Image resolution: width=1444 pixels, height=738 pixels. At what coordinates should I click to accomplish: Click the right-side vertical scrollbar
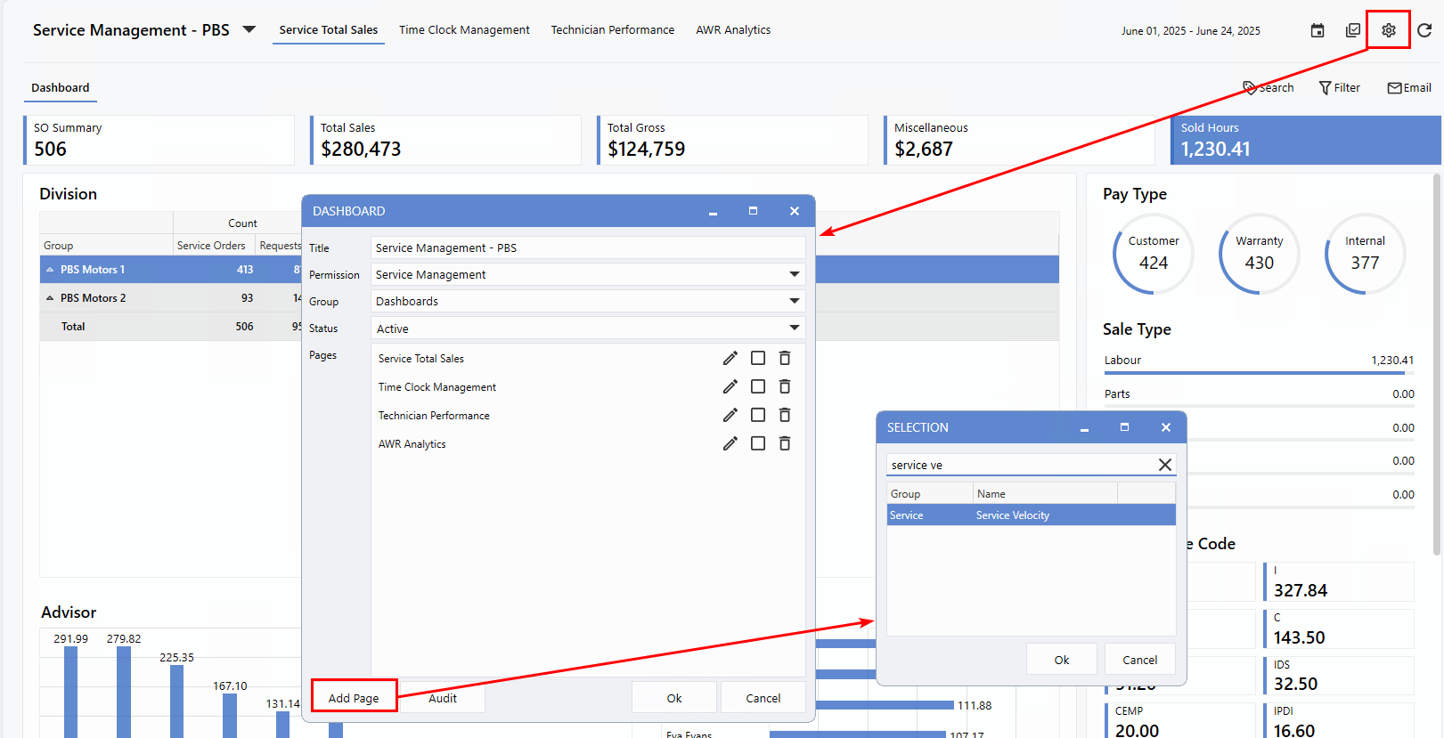[x=1436, y=365]
